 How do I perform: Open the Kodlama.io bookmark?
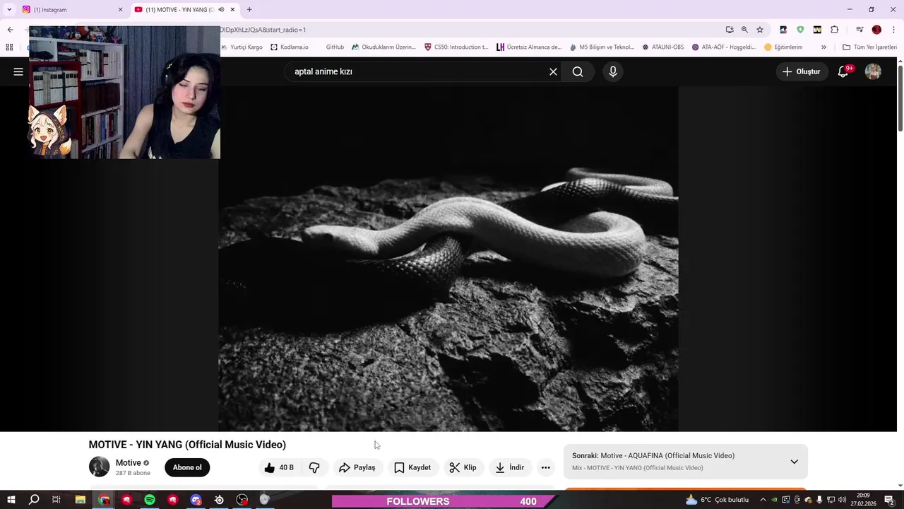click(290, 47)
